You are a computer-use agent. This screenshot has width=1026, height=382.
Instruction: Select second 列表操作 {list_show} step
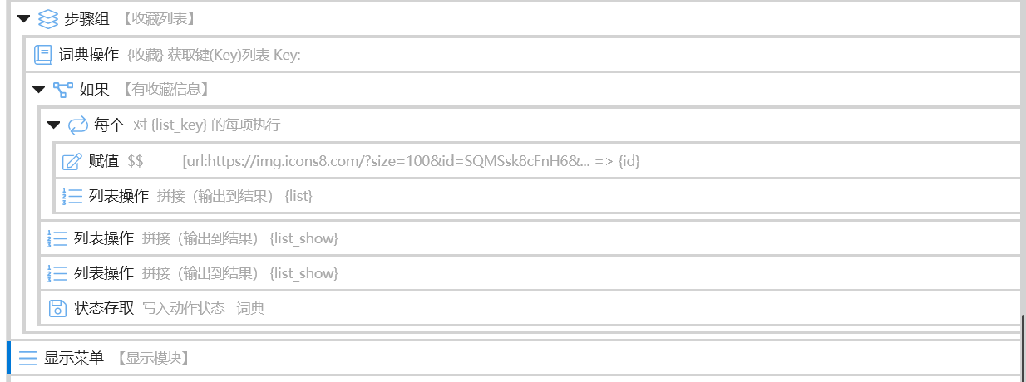(x=530, y=273)
